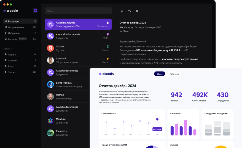Click the Elements logo avatar
This screenshot has height=148, width=242.
pos(50,133)
